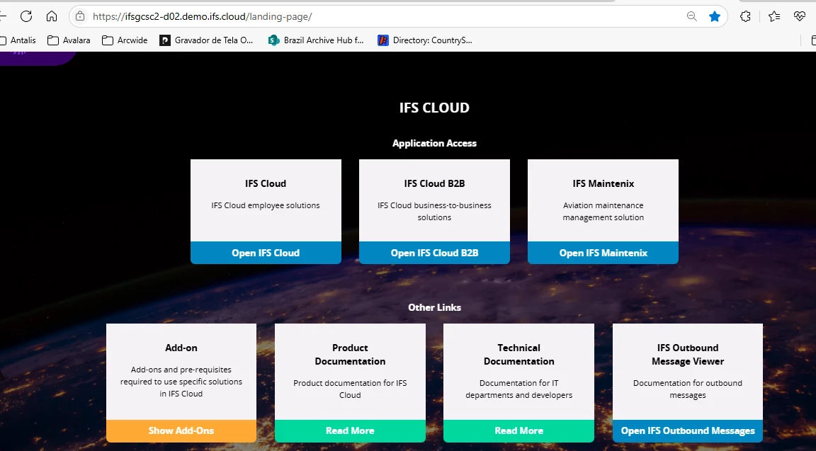Click the Other Links heading
The image size is (816, 451).
click(x=434, y=307)
